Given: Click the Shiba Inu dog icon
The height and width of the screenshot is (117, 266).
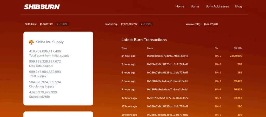Looking at the screenshot, I should tap(31, 42).
